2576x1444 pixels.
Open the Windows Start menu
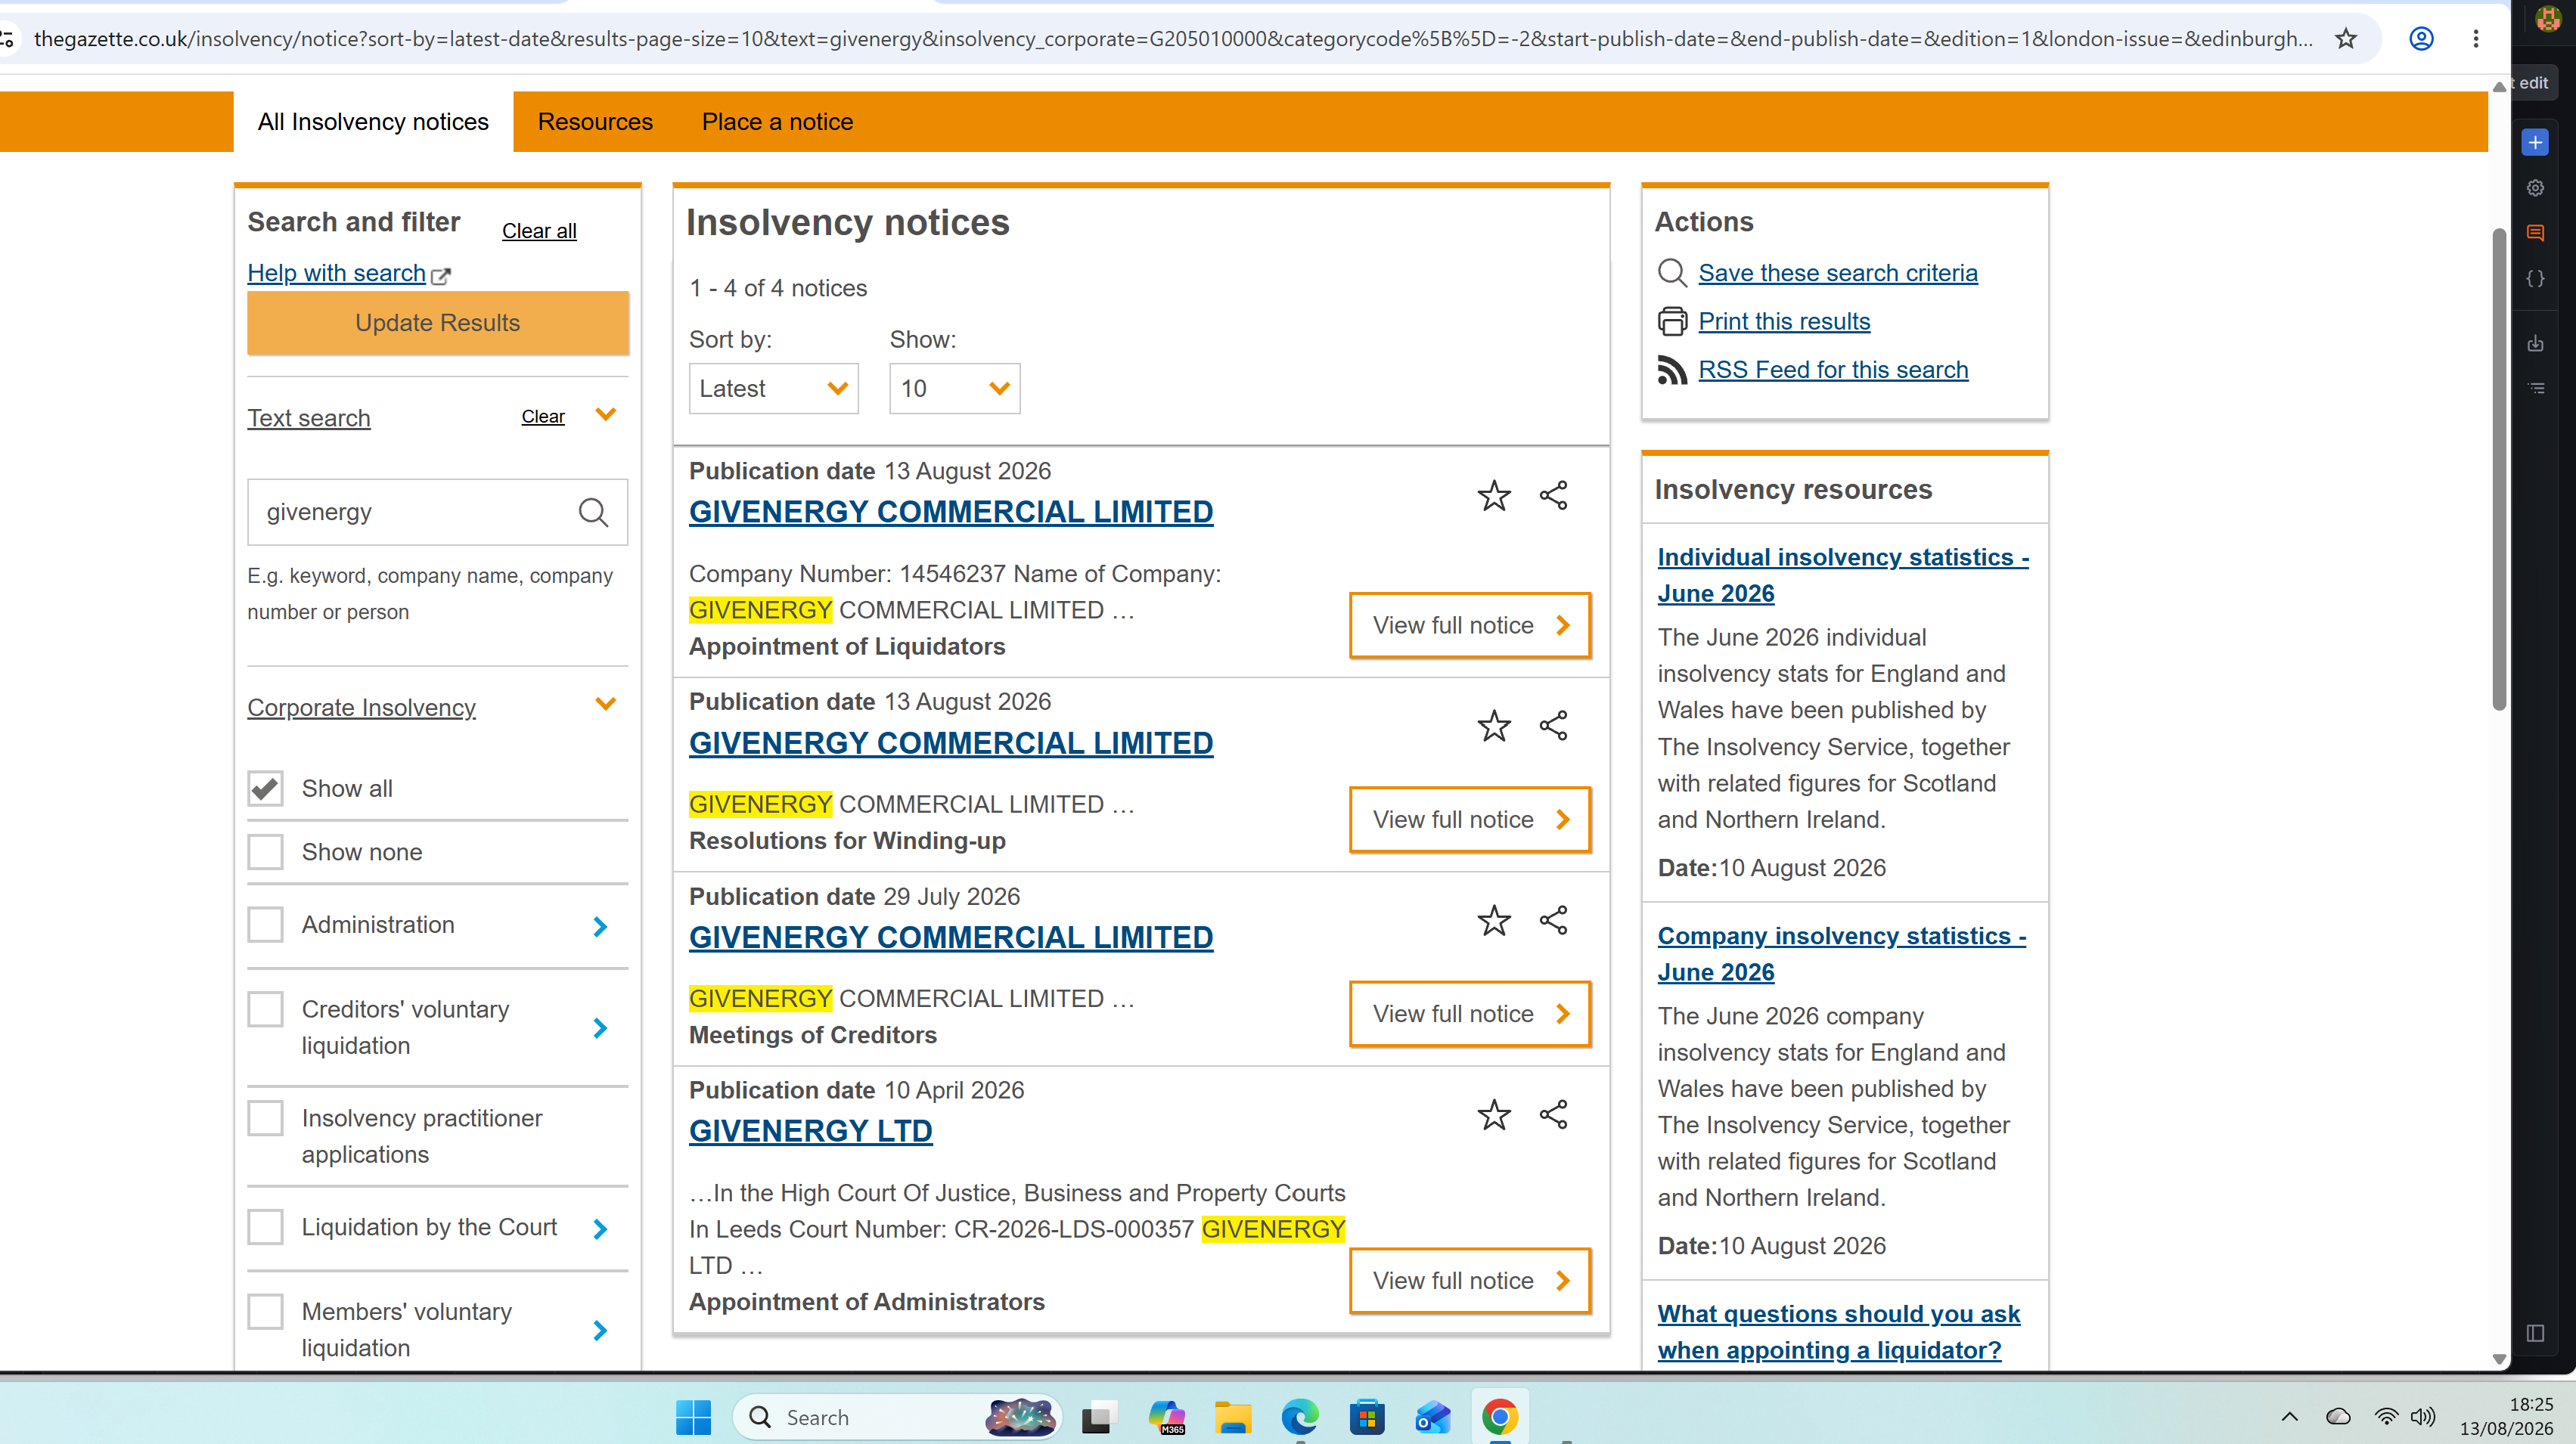[693, 1417]
